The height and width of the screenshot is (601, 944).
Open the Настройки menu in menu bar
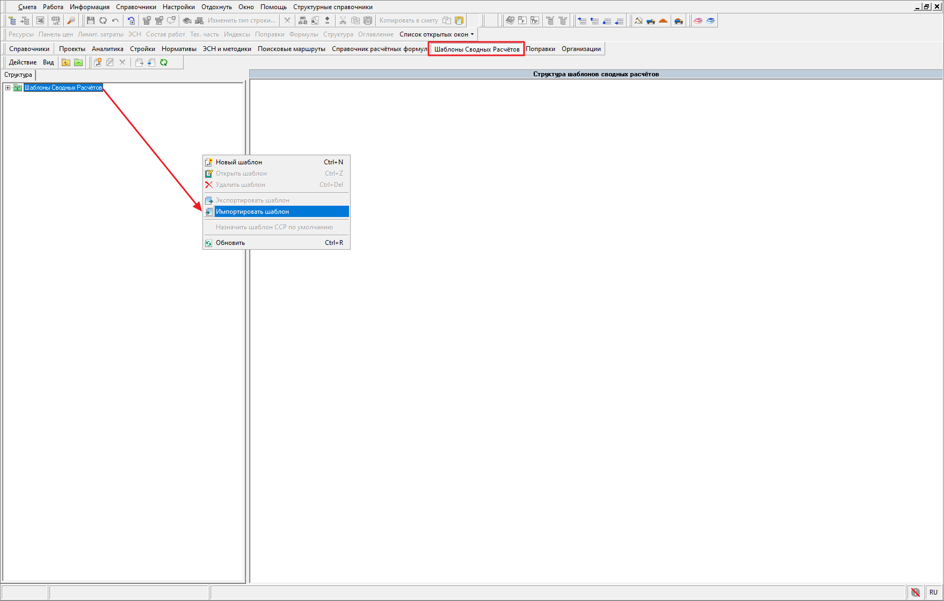(x=178, y=7)
